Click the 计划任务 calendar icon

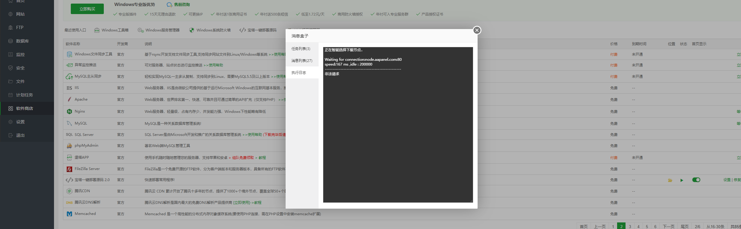(x=10, y=95)
